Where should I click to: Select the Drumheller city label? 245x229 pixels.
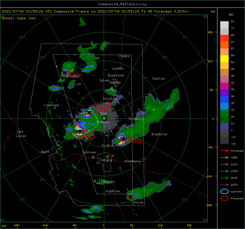tap(160, 134)
